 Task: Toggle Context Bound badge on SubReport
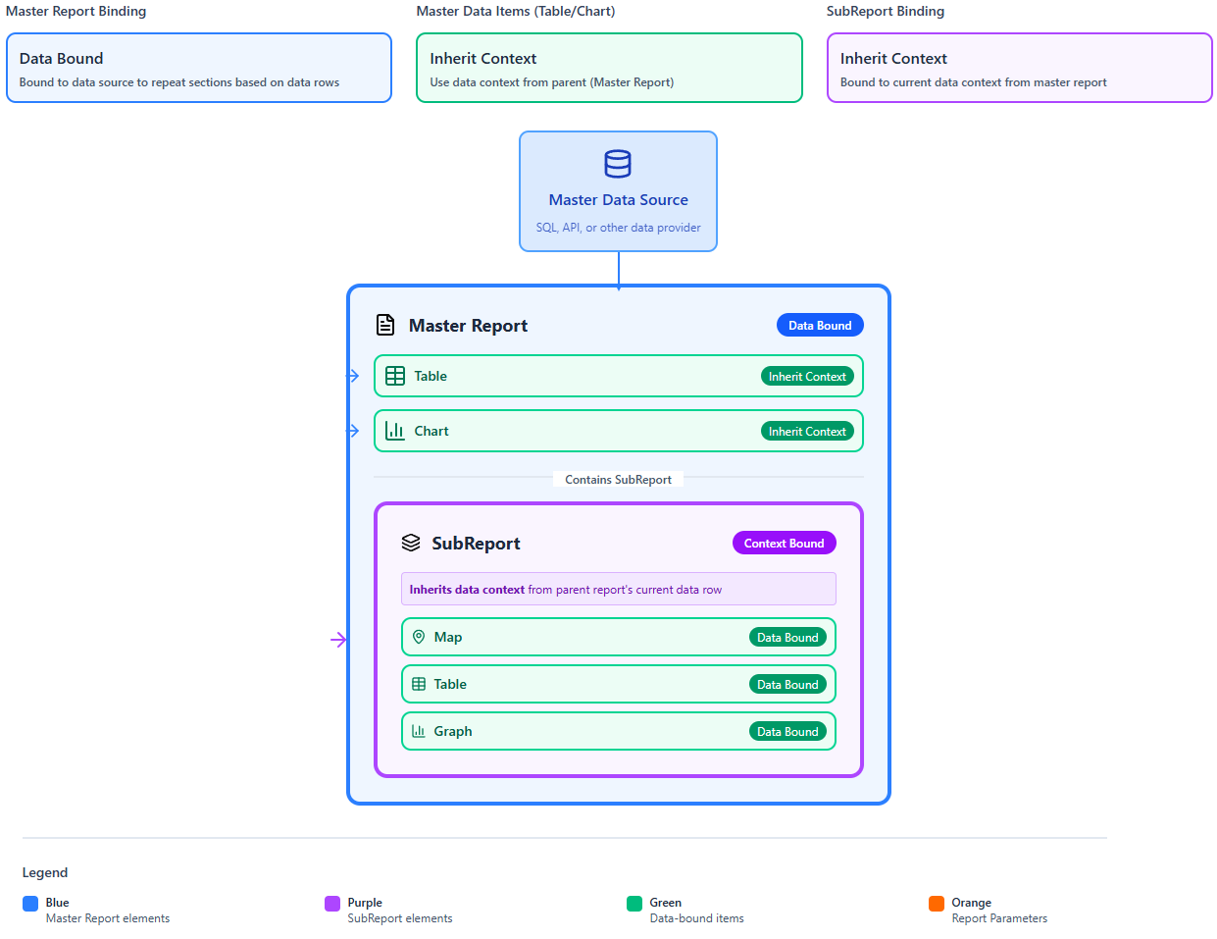pyautogui.click(x=784, y=543)
